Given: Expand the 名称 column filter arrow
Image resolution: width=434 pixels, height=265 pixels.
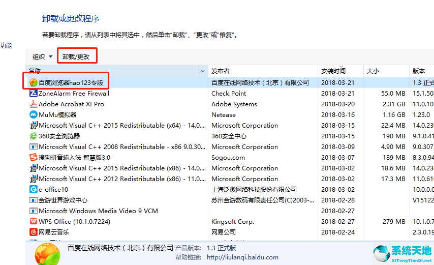Looking at the screenshot, I should pyautogui.click(x=203, y=71).
